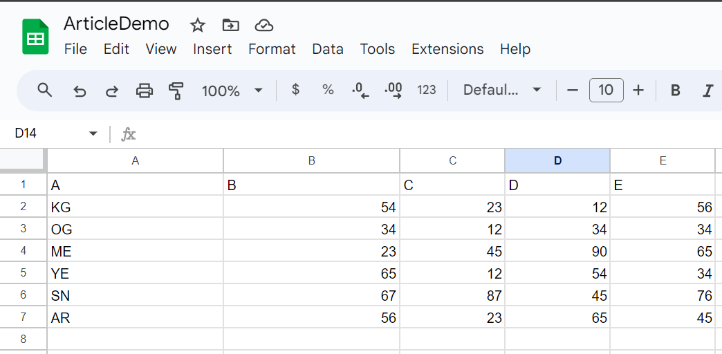
Task: Format as percent
Action: tap(328, 89)
